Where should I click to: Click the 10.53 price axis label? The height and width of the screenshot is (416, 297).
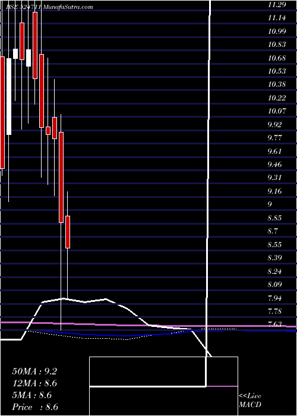pyautogui.click(x=277, y=71)
